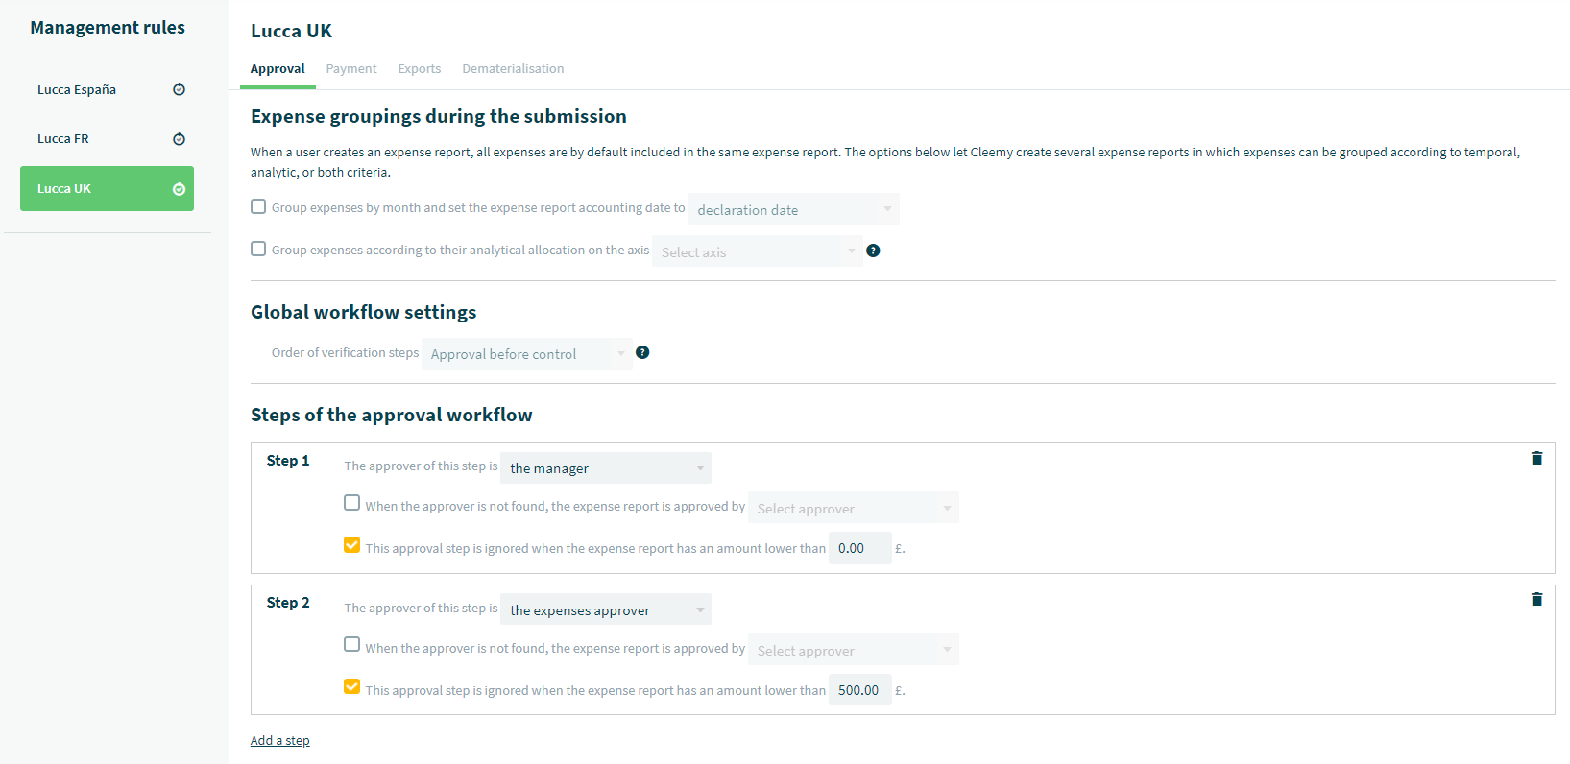Click 'Global workflow settings' heading
This screenshot has height=764, width=1570.
coord(364,312)
